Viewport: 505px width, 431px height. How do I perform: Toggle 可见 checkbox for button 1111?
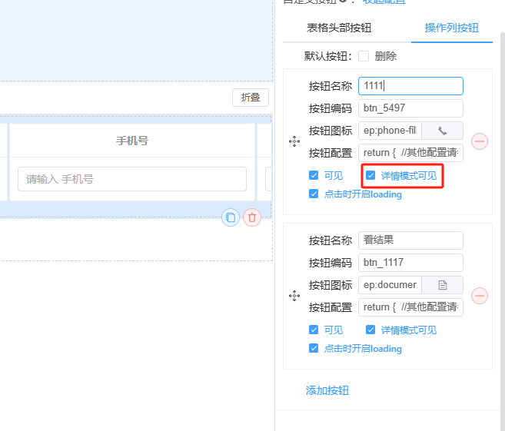pyautogui.click(x=314, y=175)
